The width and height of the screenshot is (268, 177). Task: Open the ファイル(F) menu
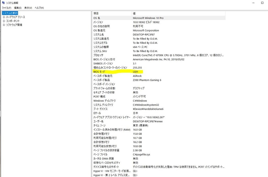(x=7, y=8)
